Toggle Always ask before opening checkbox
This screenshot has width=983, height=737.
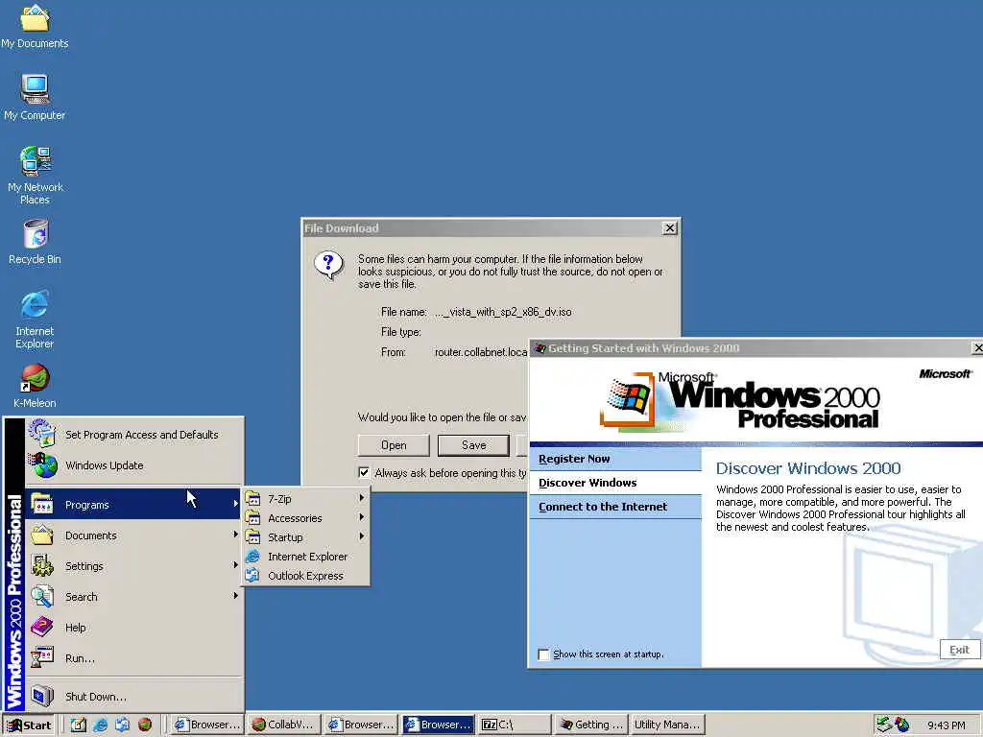pyautogui.click(x=364, y=472)
